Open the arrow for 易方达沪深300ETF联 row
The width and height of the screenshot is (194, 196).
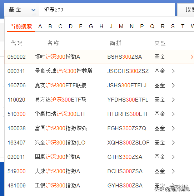pyautogui.click(x=173, y=100)
